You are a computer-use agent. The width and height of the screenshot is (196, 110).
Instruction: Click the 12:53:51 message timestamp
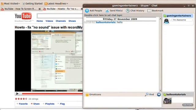[x=90, y=22]
